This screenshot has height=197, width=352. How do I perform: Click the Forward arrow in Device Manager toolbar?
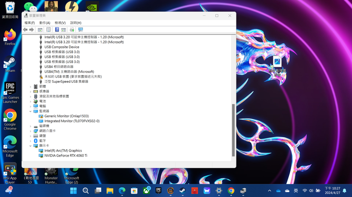[32, 30]
